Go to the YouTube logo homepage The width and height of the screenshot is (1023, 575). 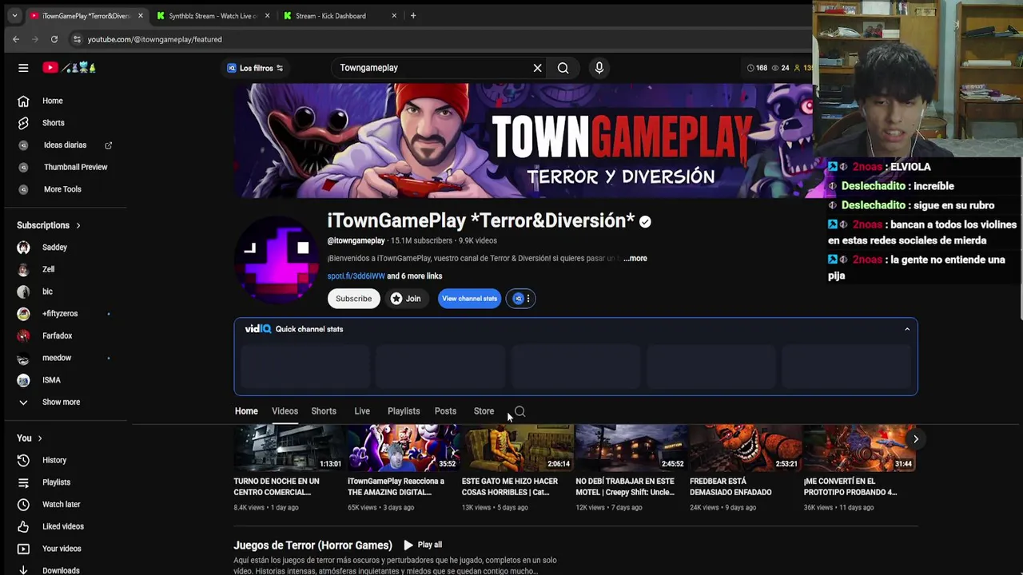pos(70,68)
